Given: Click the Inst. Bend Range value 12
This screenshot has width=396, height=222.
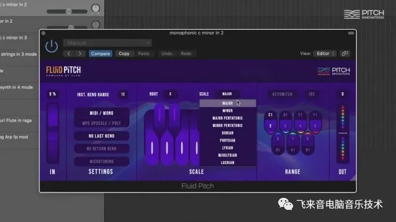Looking at the screenshot, I should [x=123, y=95].
